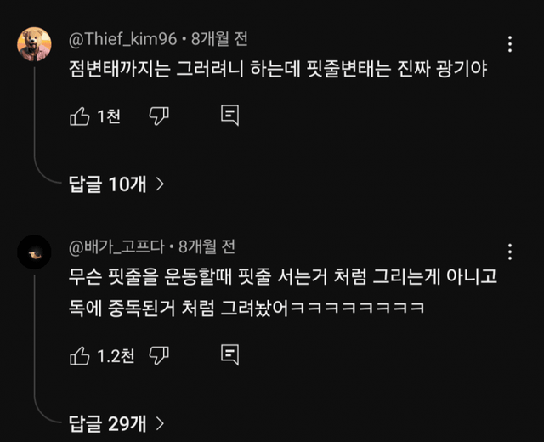
Task: Click the chevron next to 답글 10개
Action: (x=160, y=183)
